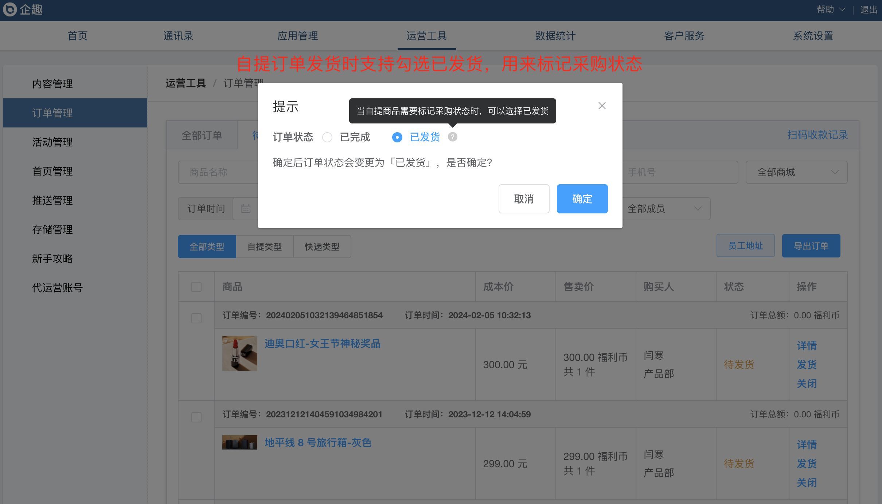Expand the 帮助 menu chevron

click(x=842, y=10)
